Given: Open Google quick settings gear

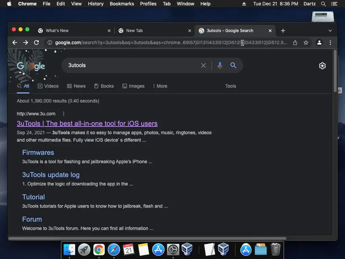Looking at the screenshot, I should pos(322,66).
